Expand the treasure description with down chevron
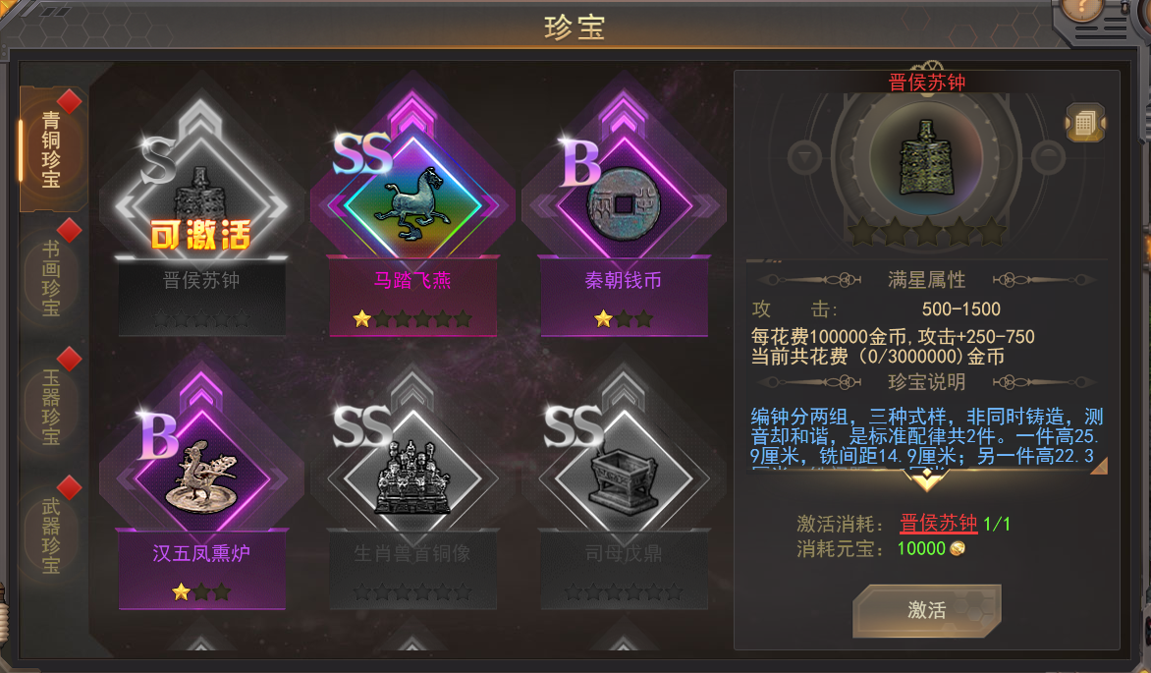The height and width of the screenshot is (673, 1151). [x=926, y=480]
